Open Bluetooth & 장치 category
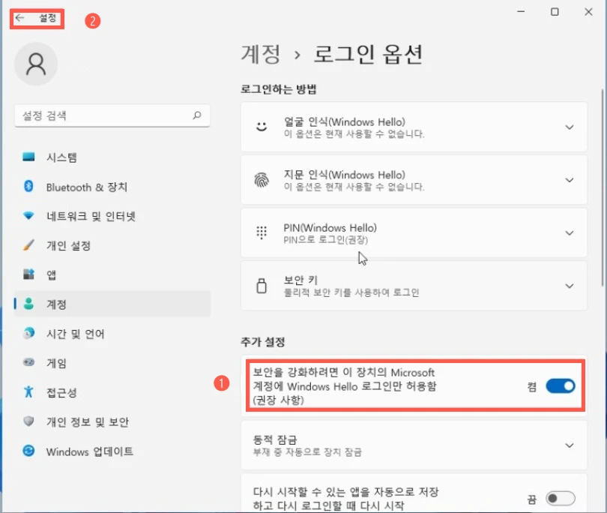The image size is (607, 513). (112, 186)
